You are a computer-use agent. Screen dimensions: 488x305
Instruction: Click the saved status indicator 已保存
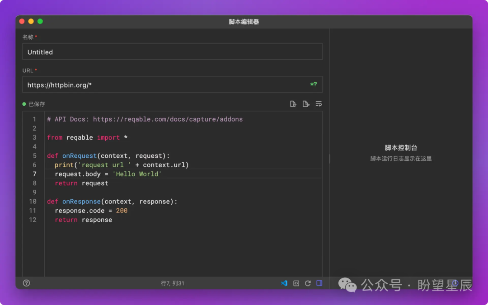pos(33,104)
